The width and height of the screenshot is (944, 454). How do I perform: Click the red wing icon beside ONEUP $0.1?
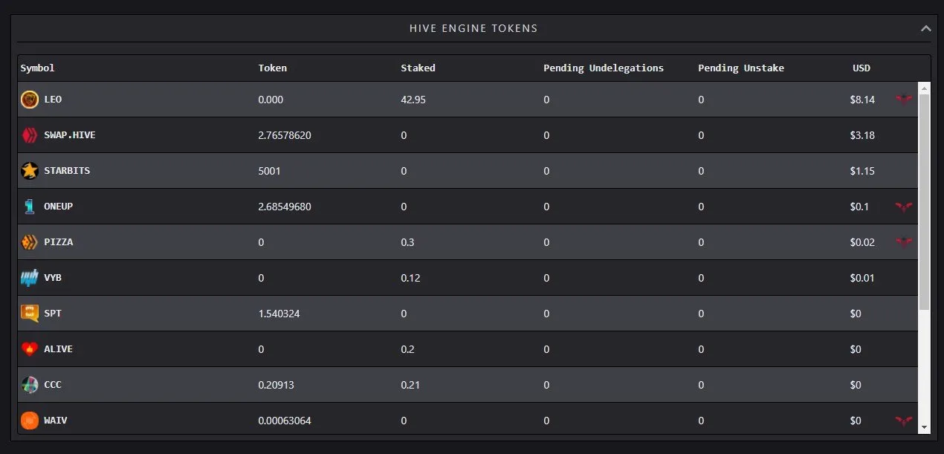coord(904,207)
